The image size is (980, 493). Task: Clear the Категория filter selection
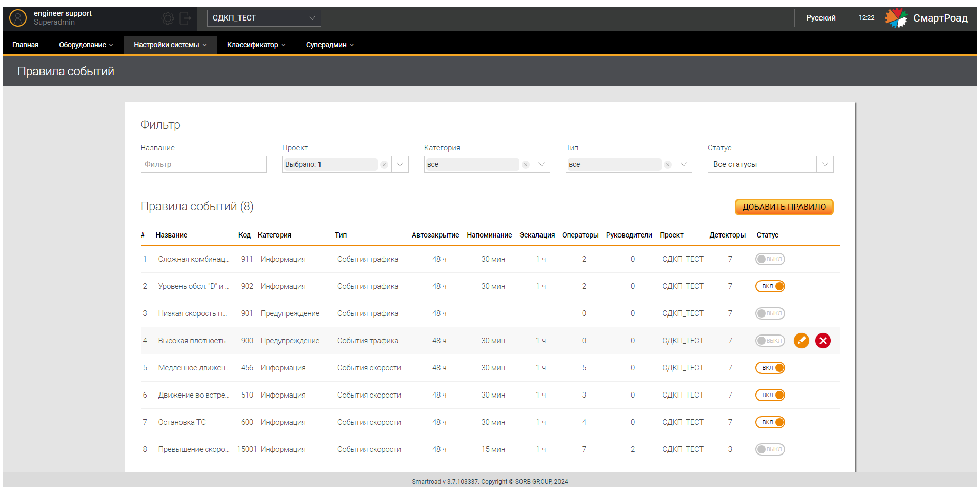point(526,165)
